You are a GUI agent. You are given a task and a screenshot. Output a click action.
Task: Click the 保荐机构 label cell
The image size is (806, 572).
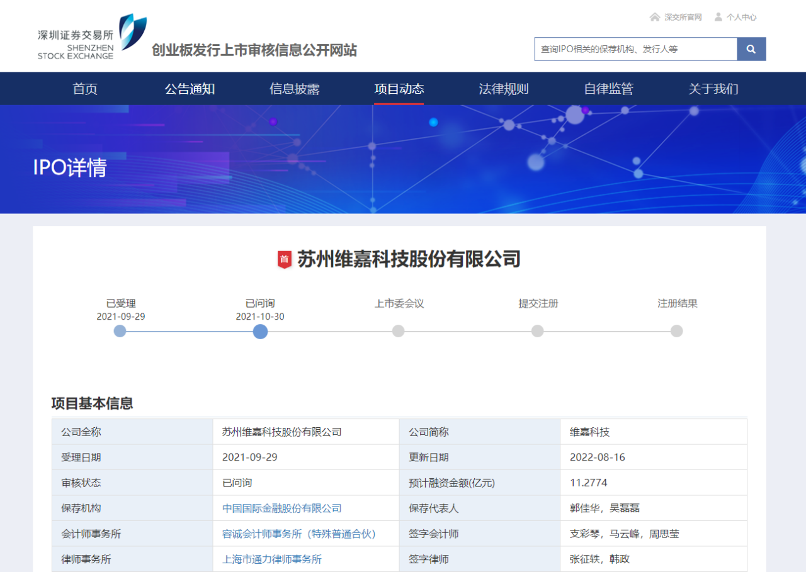point(132,508)
